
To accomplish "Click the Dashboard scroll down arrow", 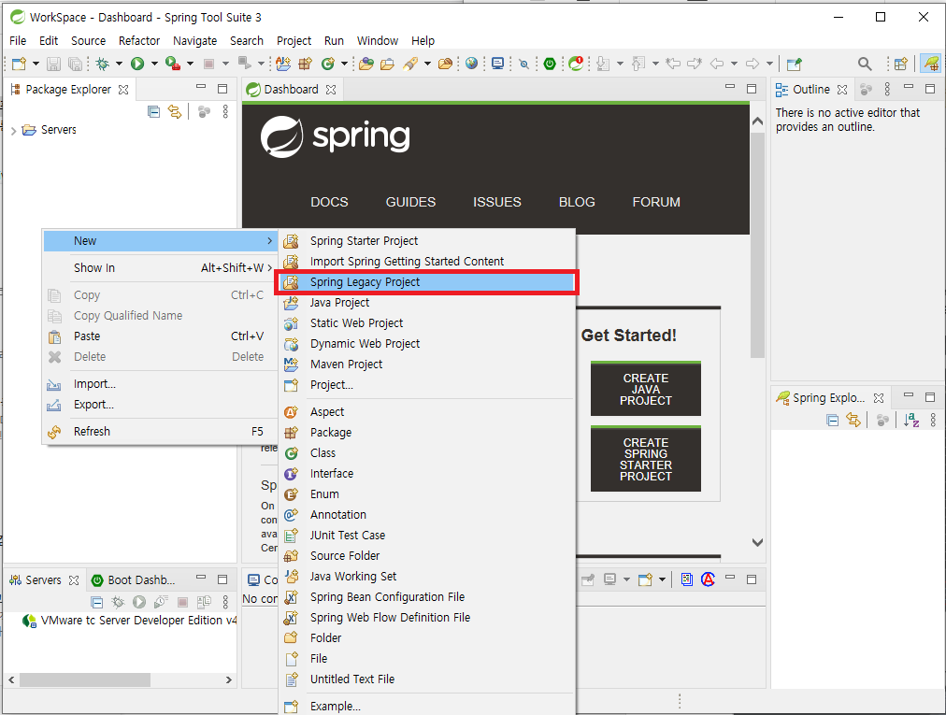I will pos(758,542).
